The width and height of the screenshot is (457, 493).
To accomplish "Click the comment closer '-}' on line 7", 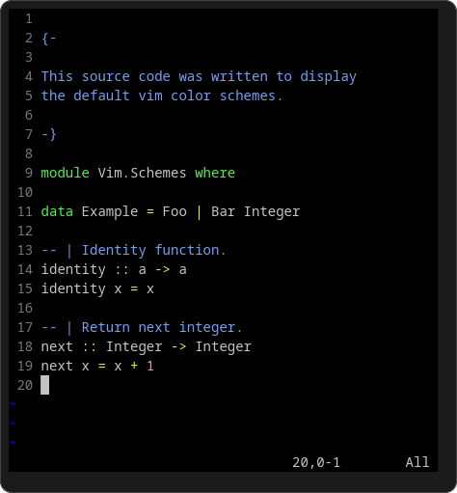I will (x=49, y=134).
